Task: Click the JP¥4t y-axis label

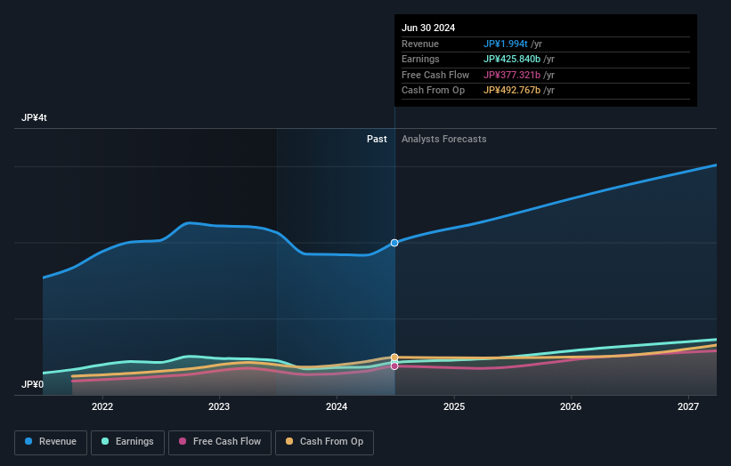Action: [34, 117]
